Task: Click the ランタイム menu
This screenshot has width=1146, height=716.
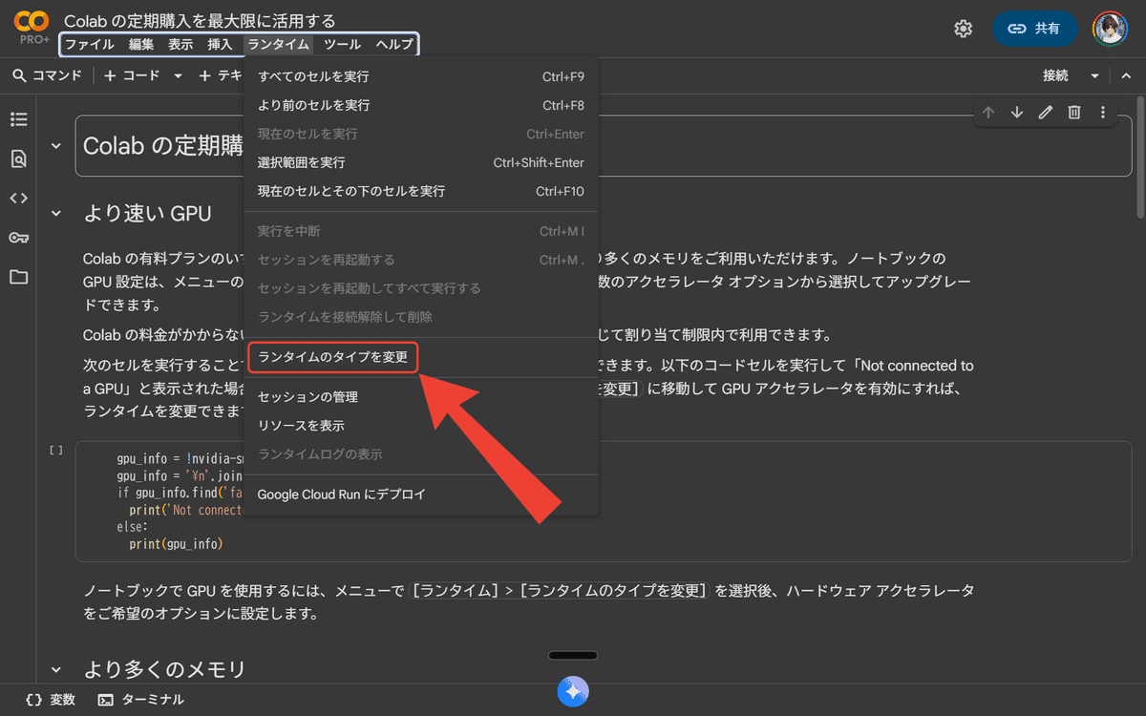Action: 278,44
